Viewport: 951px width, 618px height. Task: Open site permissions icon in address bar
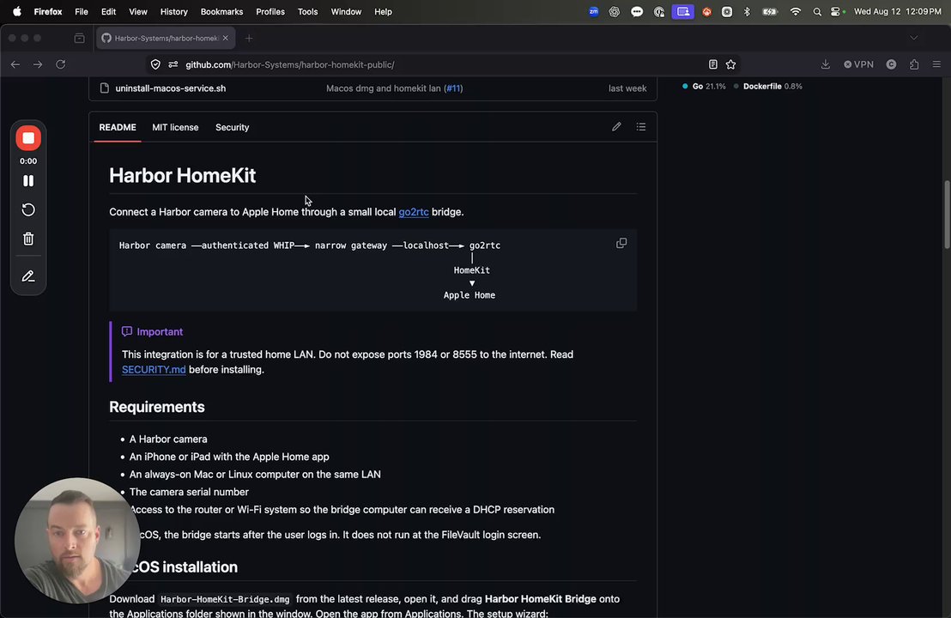173,64
